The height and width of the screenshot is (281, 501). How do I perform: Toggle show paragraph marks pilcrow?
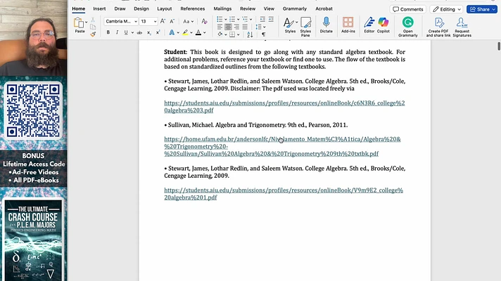point(264,34)
